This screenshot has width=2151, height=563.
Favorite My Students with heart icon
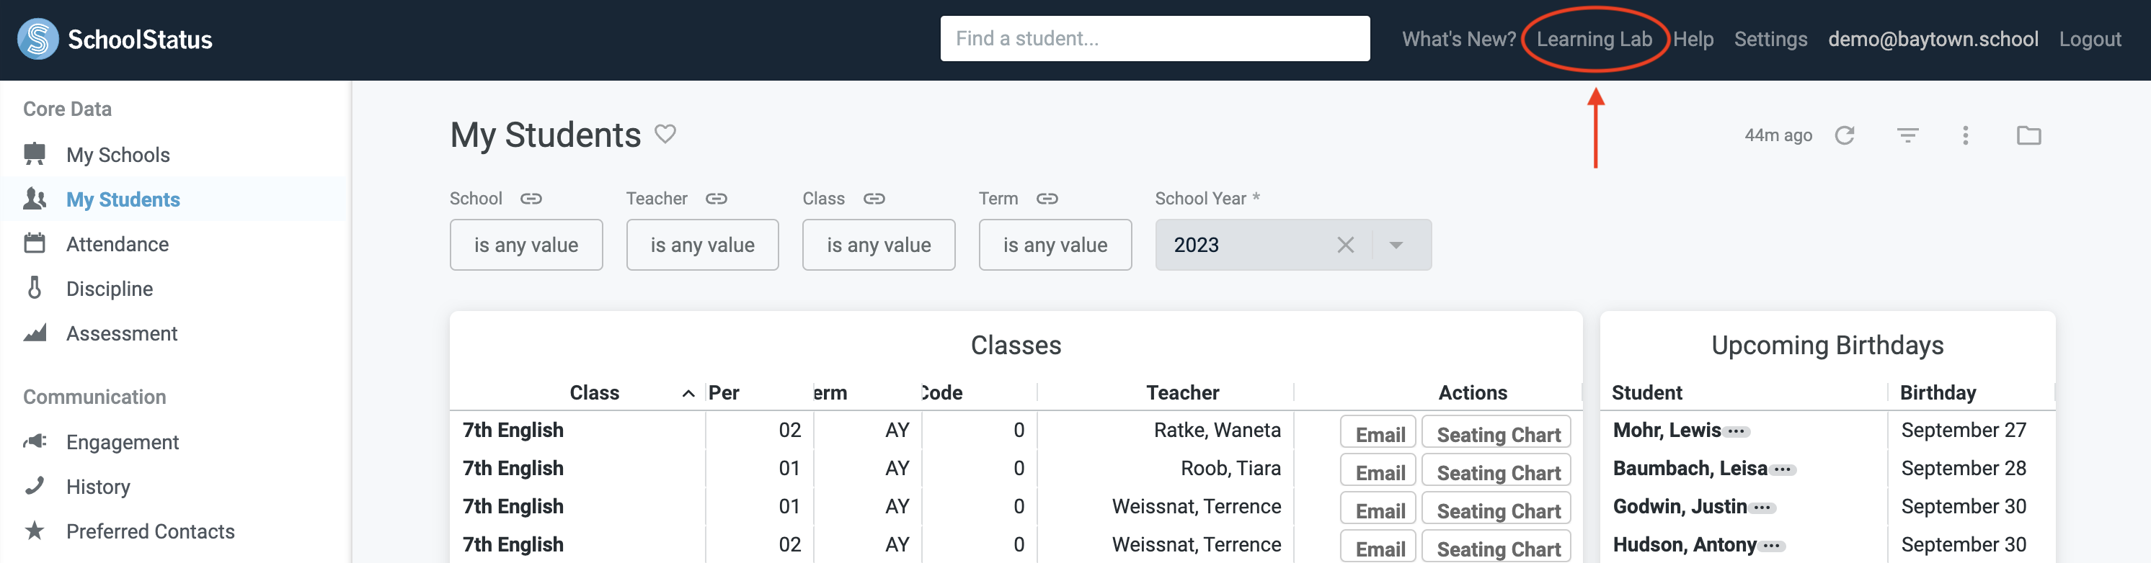(665, 133)
